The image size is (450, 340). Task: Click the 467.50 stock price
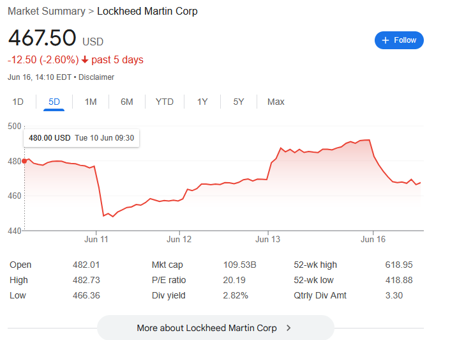click(42, 38)
